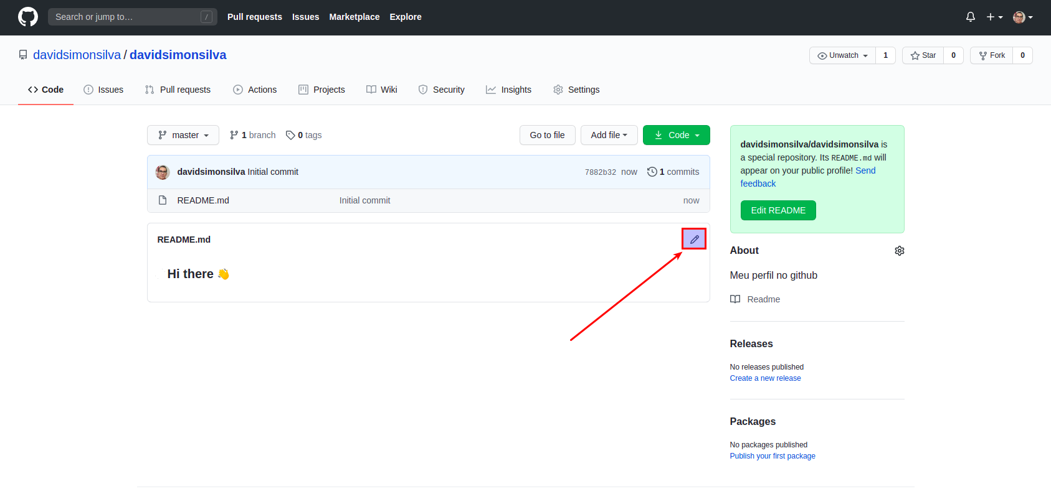View the 1 branch link
The image size is (1051, 499).
(x=253, y=135)
